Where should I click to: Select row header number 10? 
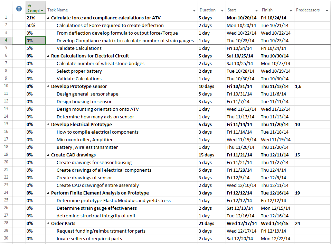point(6,86)
